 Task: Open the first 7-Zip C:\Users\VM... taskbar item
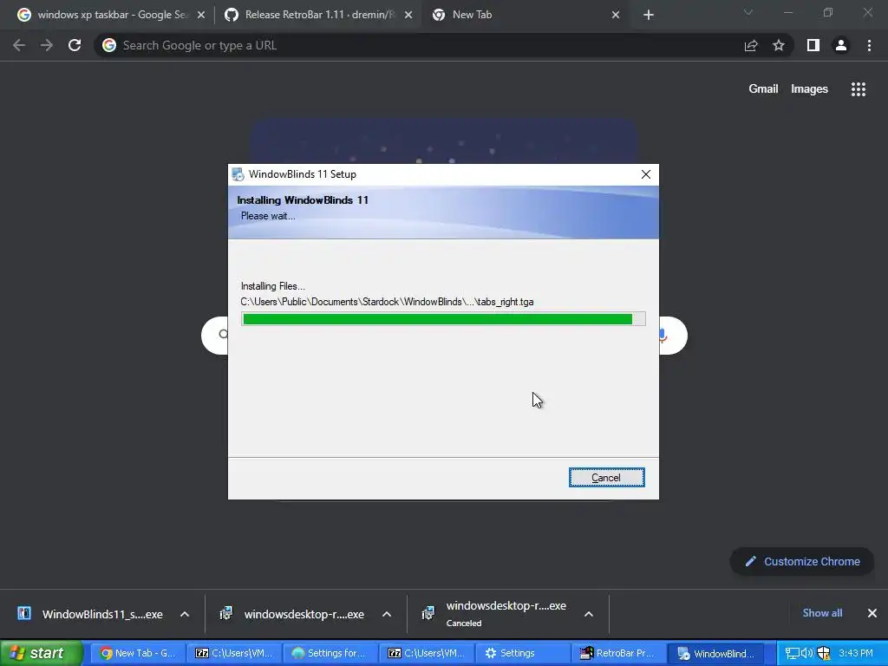coord(234,653)
